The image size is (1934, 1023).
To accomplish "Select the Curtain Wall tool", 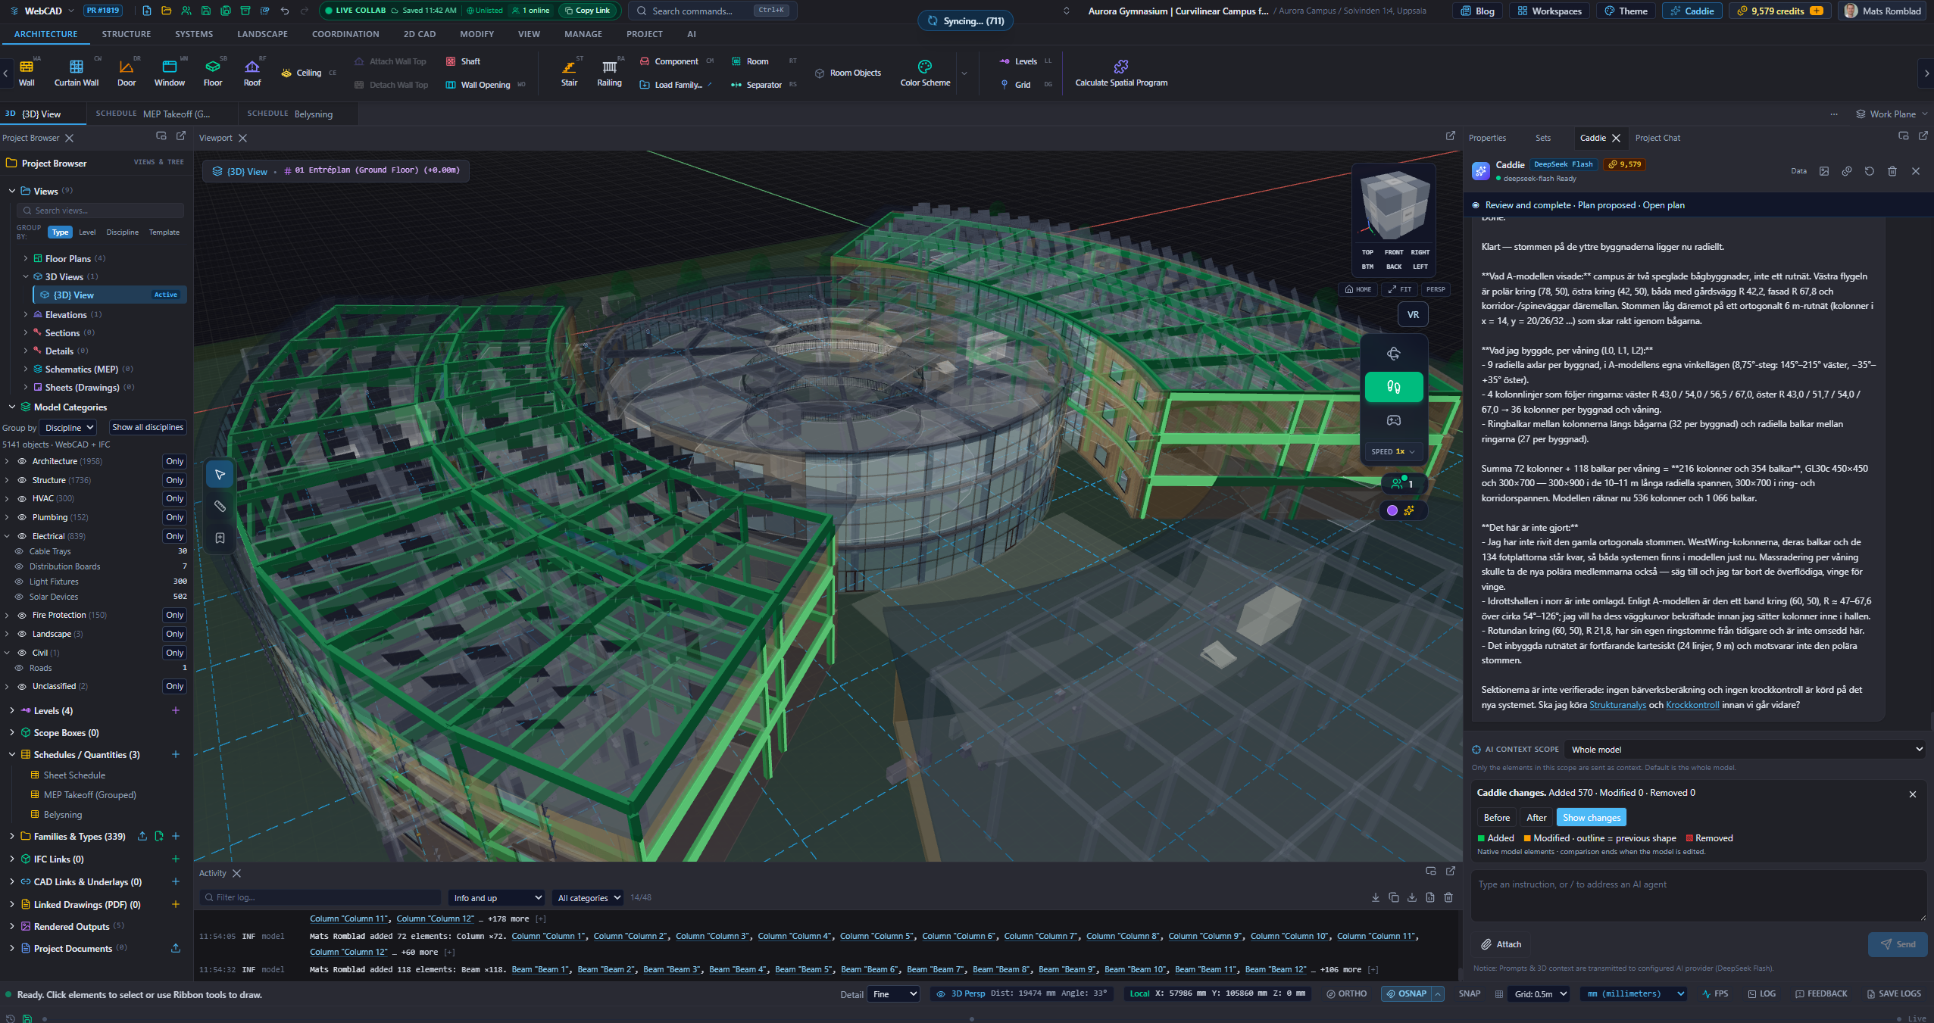I will (x=77, y=73).
